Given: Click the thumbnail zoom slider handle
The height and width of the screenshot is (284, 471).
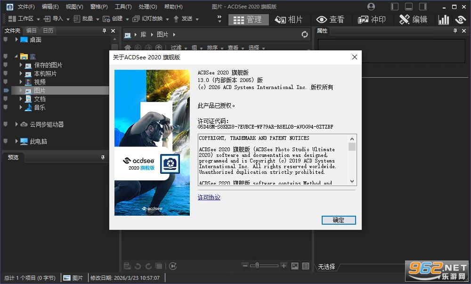Looking at the screenshot, I should click(x=257, y=266).
